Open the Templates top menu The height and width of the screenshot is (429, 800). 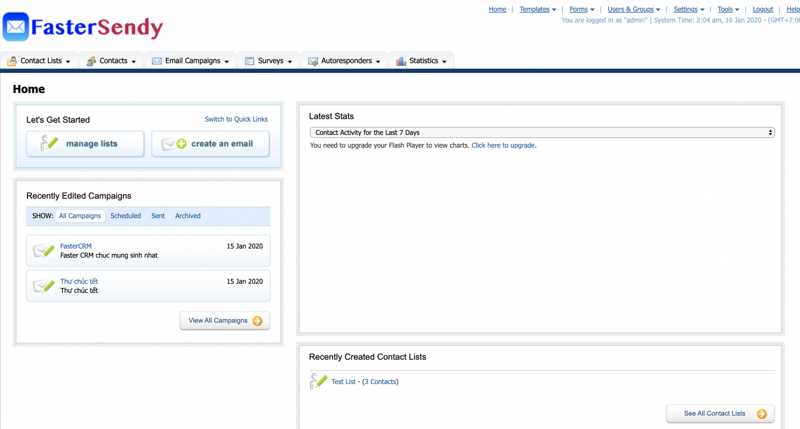537,9
